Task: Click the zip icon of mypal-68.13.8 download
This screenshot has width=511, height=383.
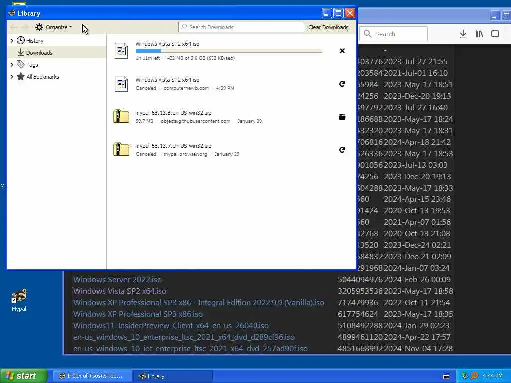Action: 121,116
